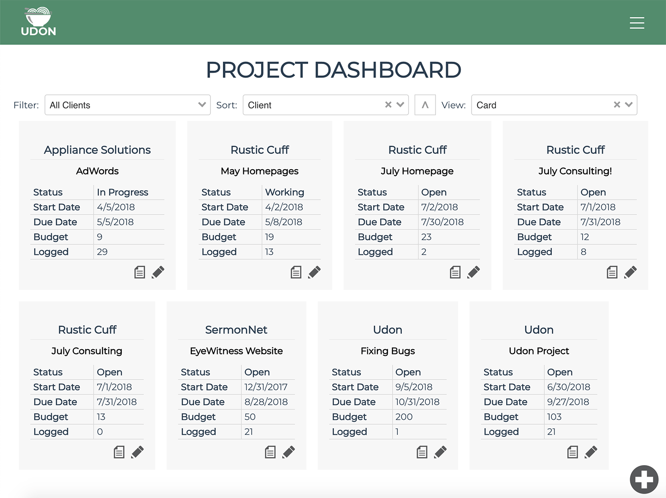Click the July Homepage project name

[417, 171]
